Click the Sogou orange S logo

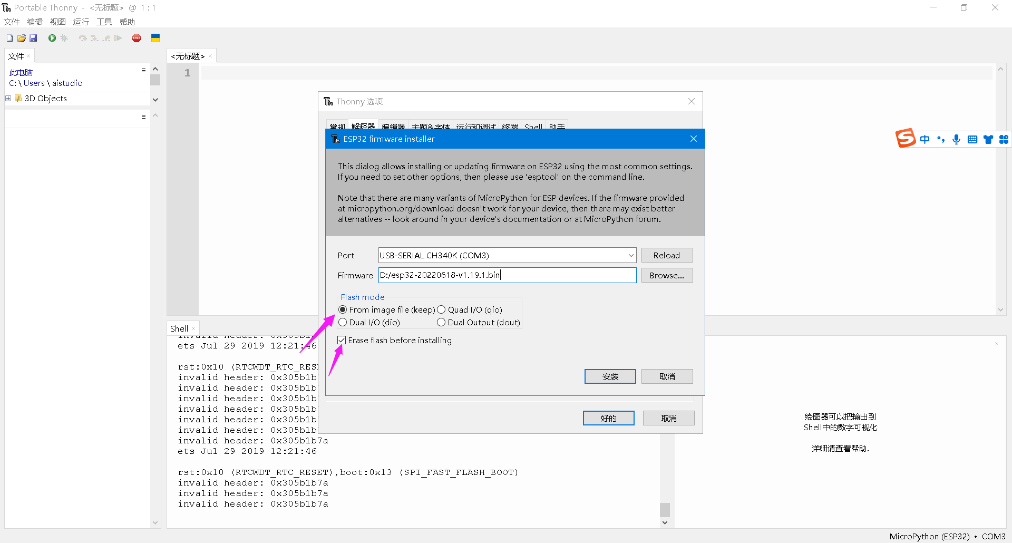pyautogui.click(x=906, y=139)
